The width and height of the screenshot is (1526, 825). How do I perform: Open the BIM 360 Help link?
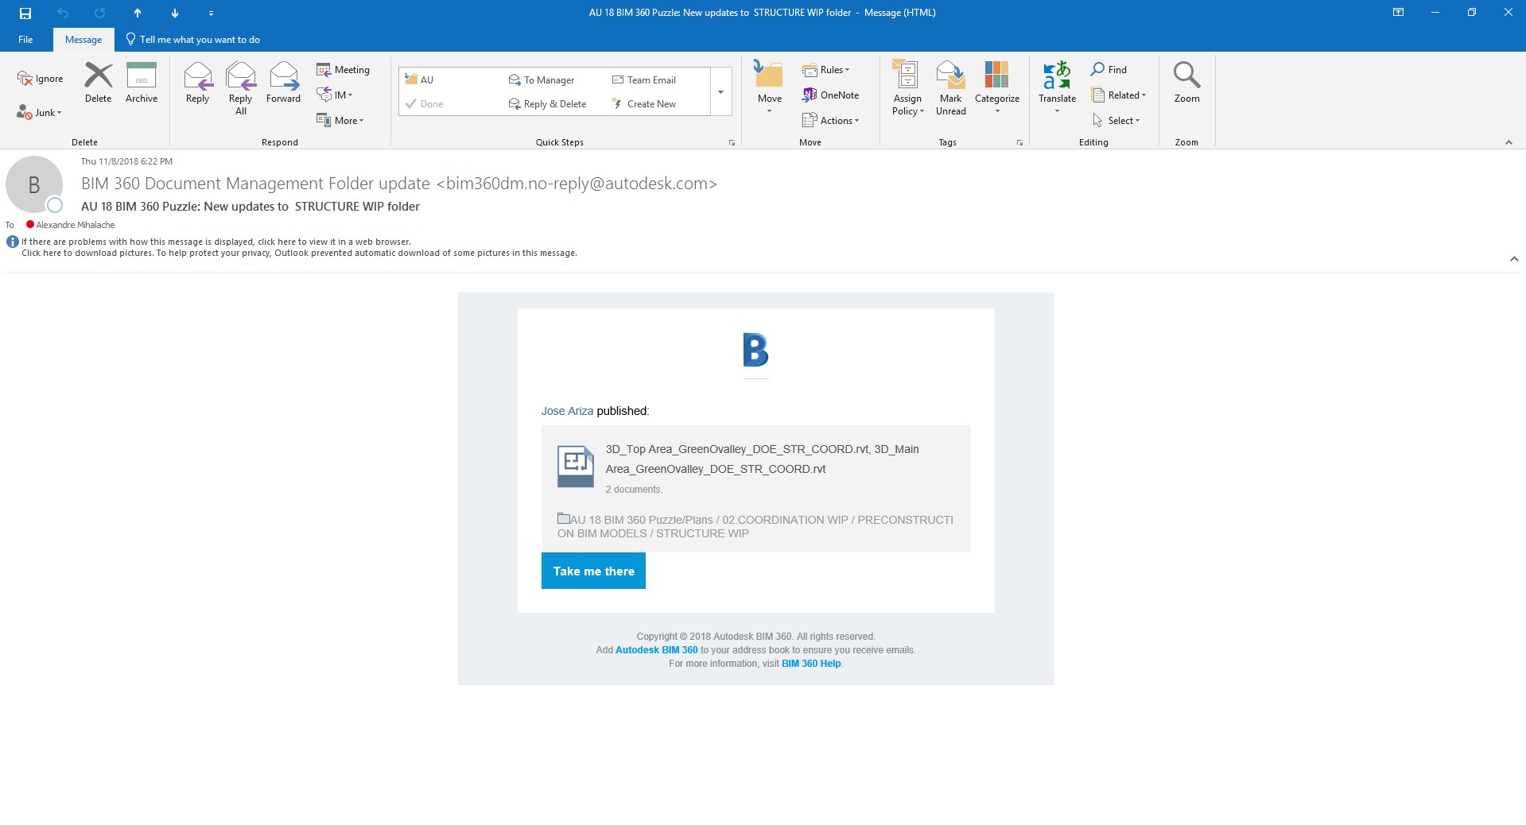click(x=810, y=663)
